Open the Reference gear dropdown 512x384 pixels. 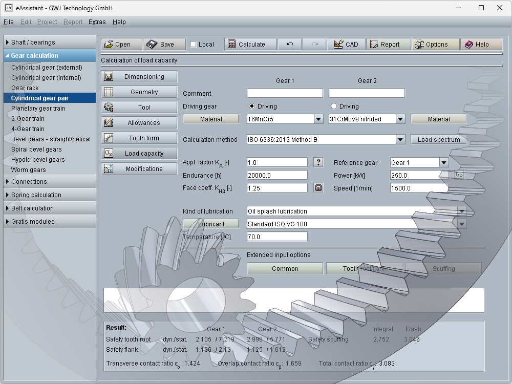pos(443,163)
